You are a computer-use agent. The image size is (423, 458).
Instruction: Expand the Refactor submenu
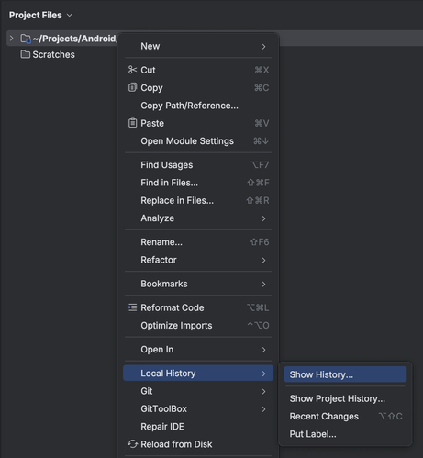[198, 260]
